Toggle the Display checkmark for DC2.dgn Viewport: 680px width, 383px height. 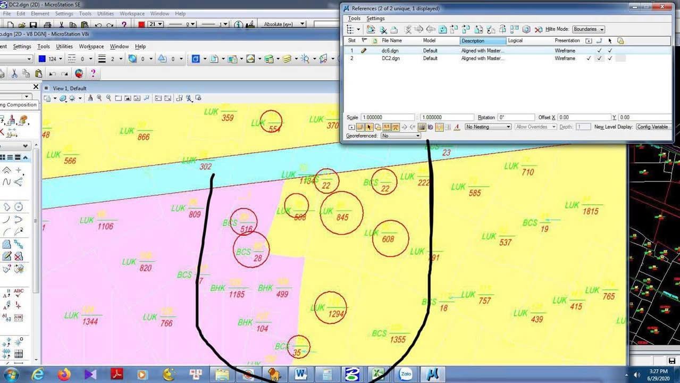pyautogui.click(x=589, y=59)
